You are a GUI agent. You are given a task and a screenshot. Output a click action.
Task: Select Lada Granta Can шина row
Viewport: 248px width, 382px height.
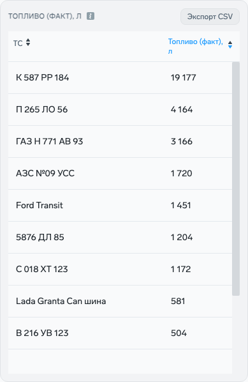tap(120, 301)
